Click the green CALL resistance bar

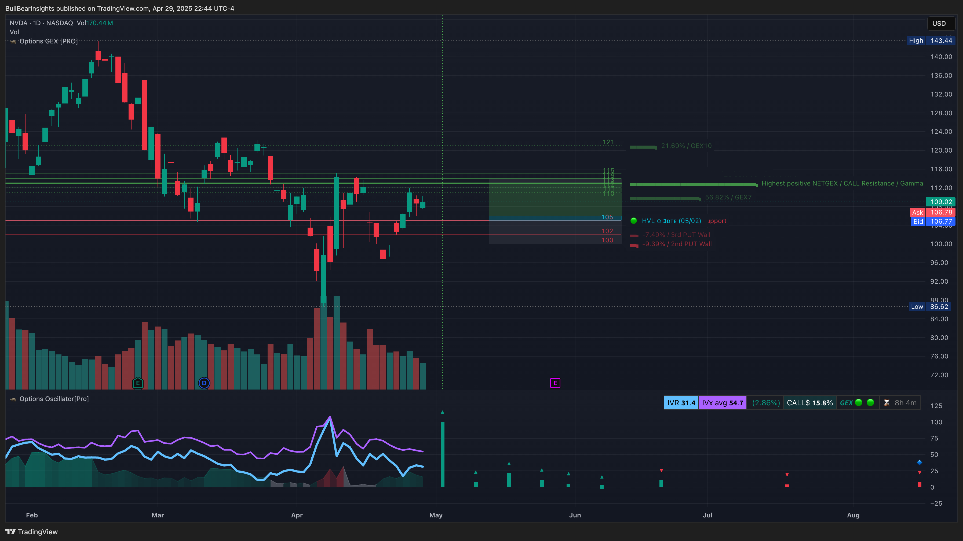[x=694, y=184]
